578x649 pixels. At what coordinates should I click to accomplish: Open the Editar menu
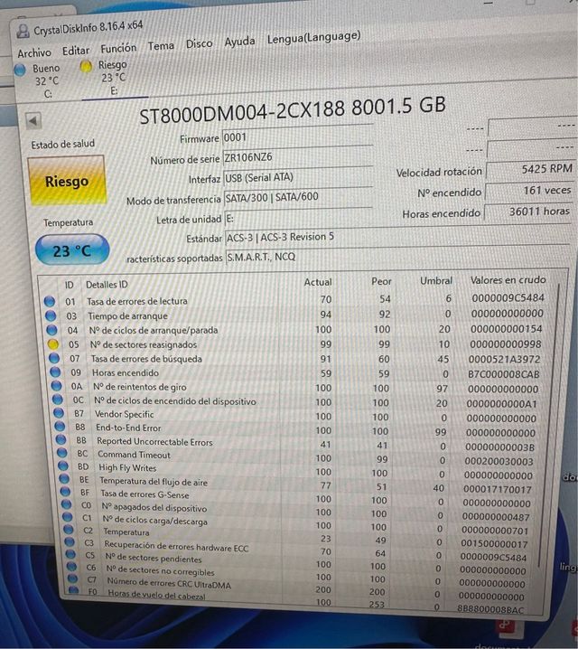76,51
